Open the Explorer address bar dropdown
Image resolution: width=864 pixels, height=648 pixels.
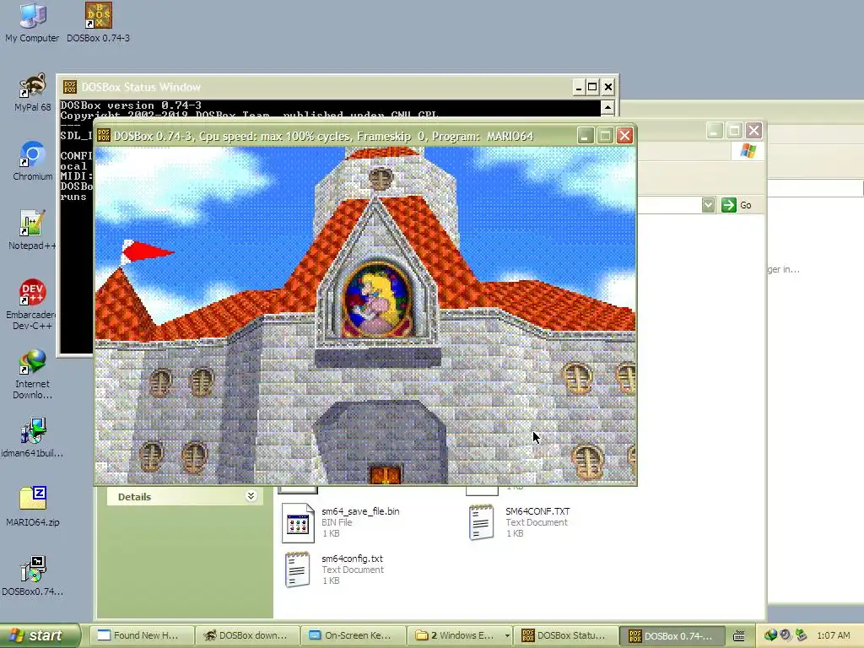pyautogui.click(x=709, y=205)
